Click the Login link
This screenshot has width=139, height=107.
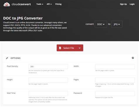[132, 4]
